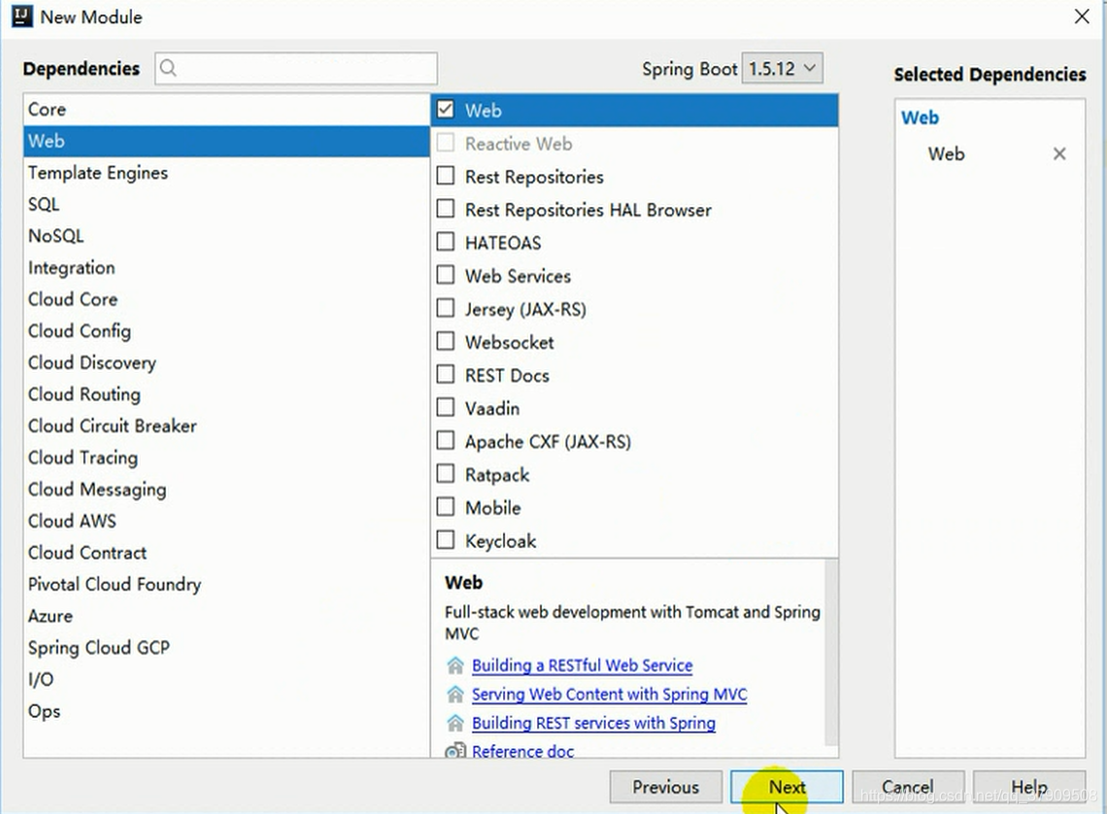Click the guide icon beside Serving Web Content
This screenshot has width=1107, height=814.
(x=455, y=695)
